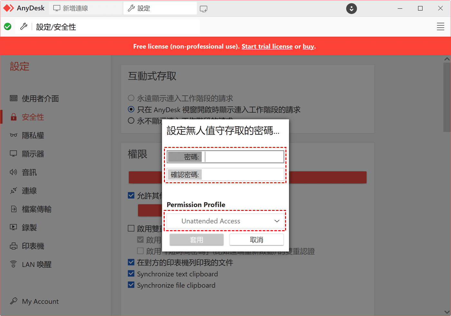Toggle 在對方的印表機列印我的文件 checkbox
The image size is (451, 316).
(131, 262)
